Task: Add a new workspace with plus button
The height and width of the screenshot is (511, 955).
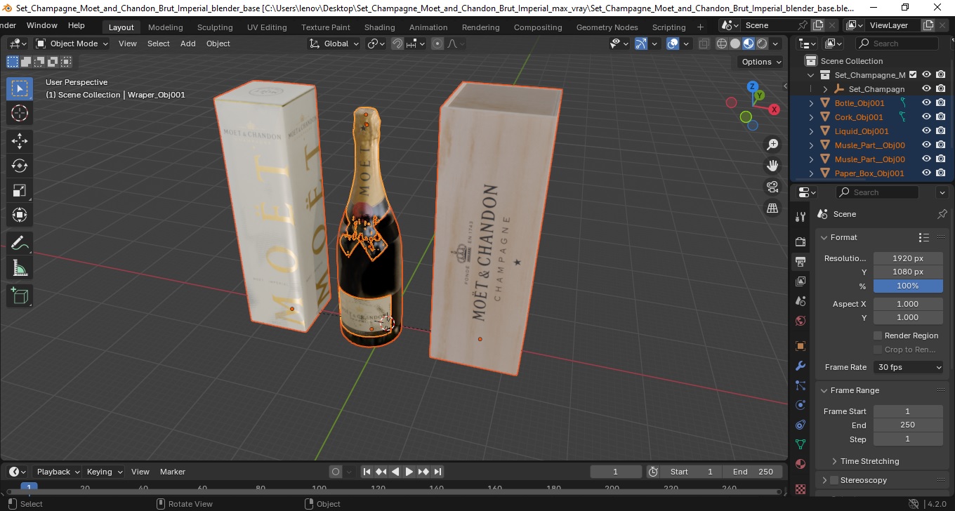Action: (700, 27)
